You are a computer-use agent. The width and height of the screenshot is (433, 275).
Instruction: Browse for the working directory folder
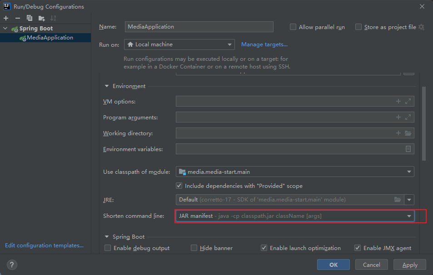(408, 133)
